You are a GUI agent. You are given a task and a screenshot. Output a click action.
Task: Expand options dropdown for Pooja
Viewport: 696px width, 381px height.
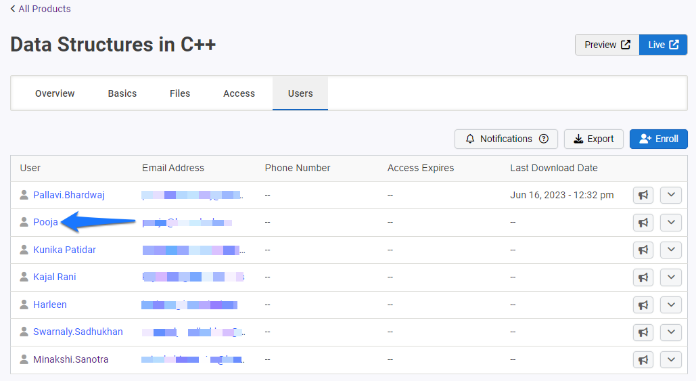point(671,223)
